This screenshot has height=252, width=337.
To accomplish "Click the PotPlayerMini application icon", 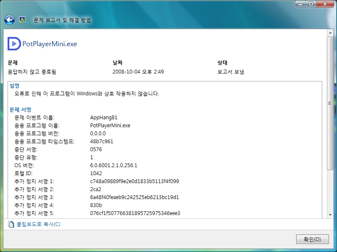I will [14, 44].
